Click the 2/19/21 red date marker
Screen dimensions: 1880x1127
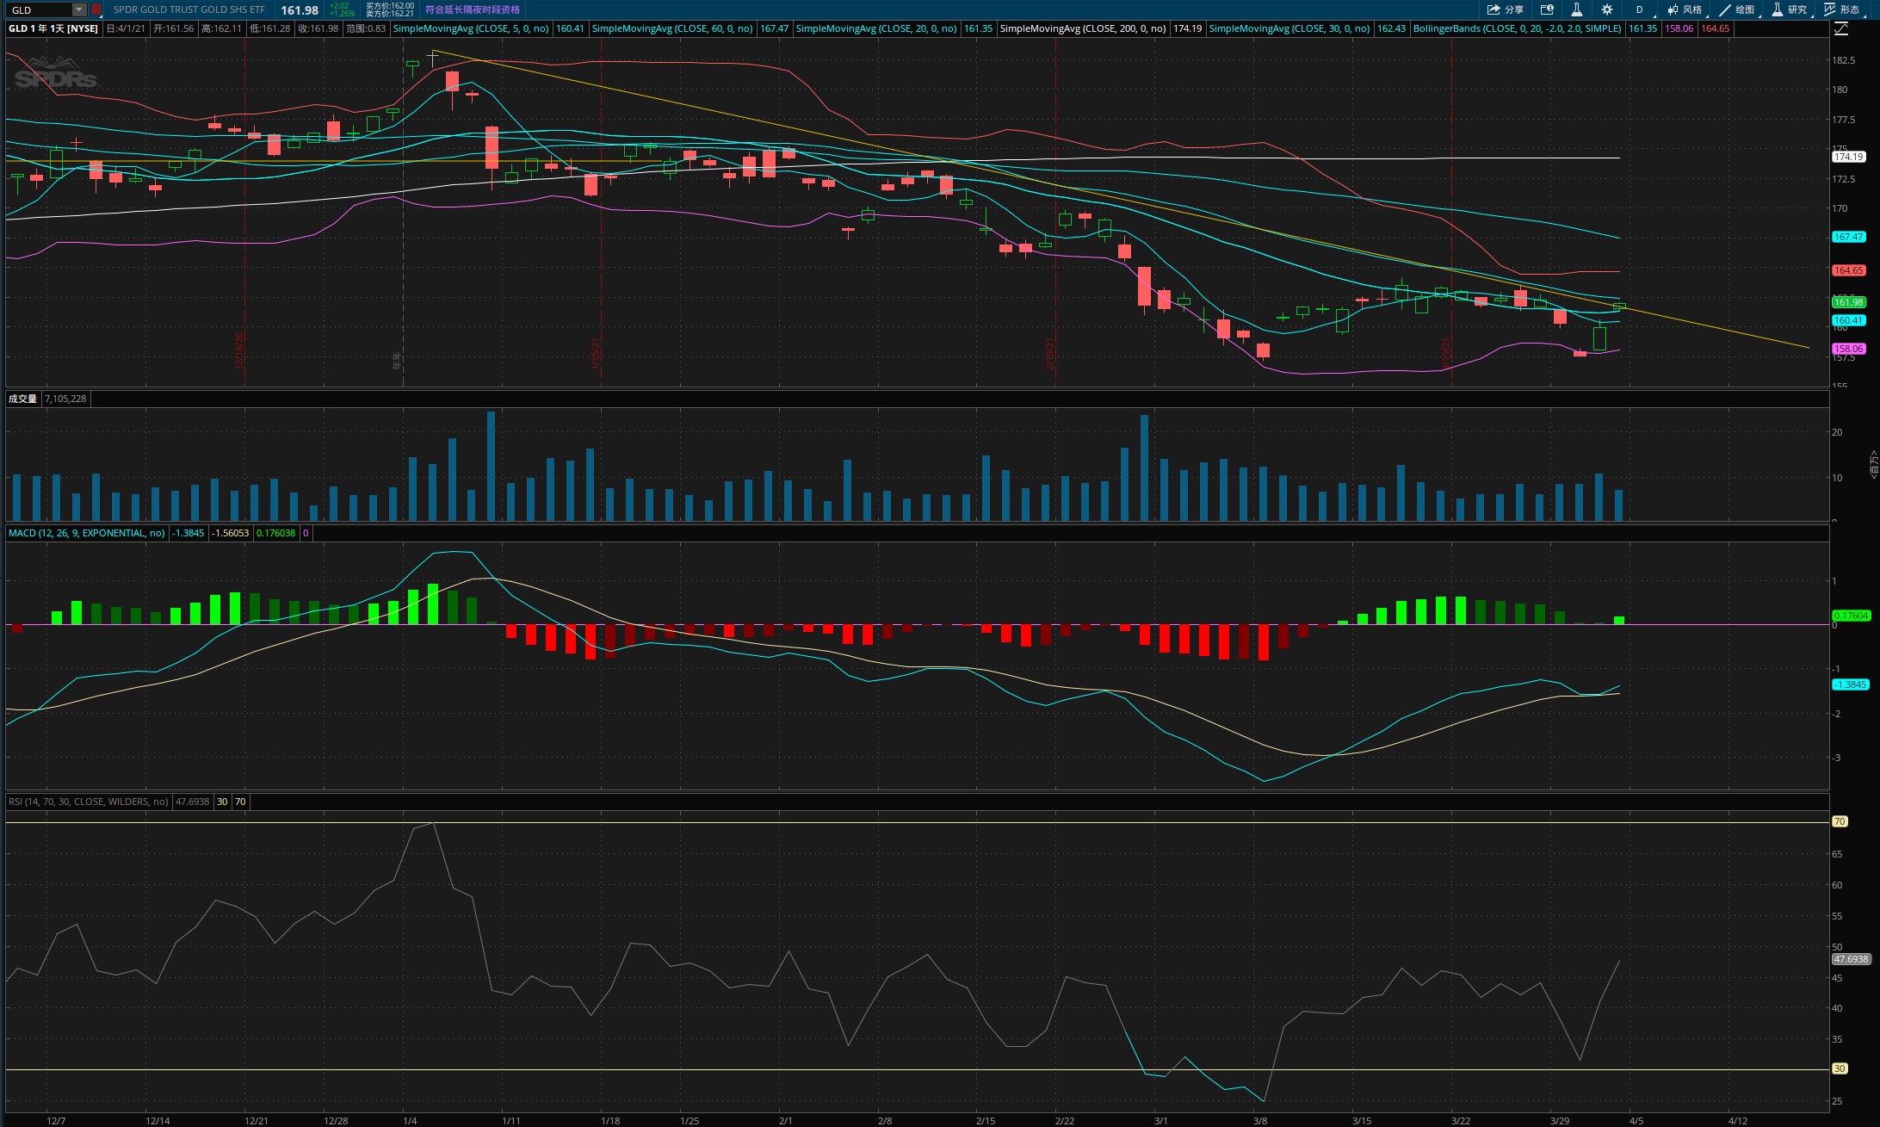(1051, 353)
